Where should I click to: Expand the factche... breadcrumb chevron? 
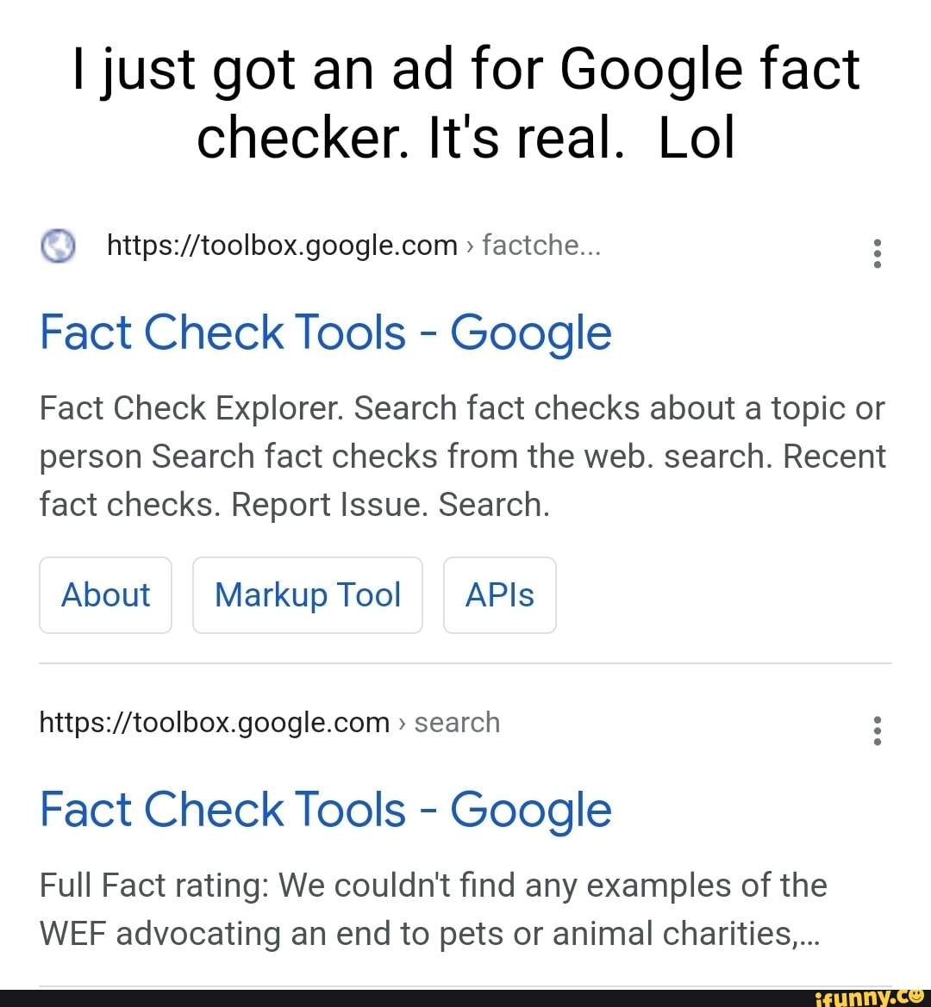click(x=470, y=246)
